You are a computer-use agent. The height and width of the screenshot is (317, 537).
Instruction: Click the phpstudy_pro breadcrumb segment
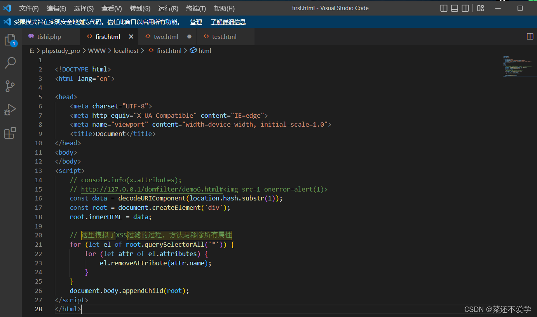coord(61,51)
